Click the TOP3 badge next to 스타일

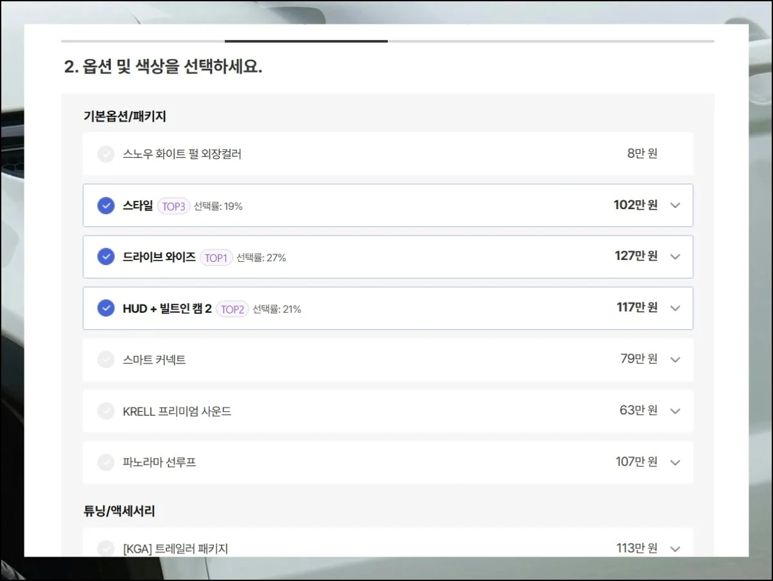click(x=173, y=206)
